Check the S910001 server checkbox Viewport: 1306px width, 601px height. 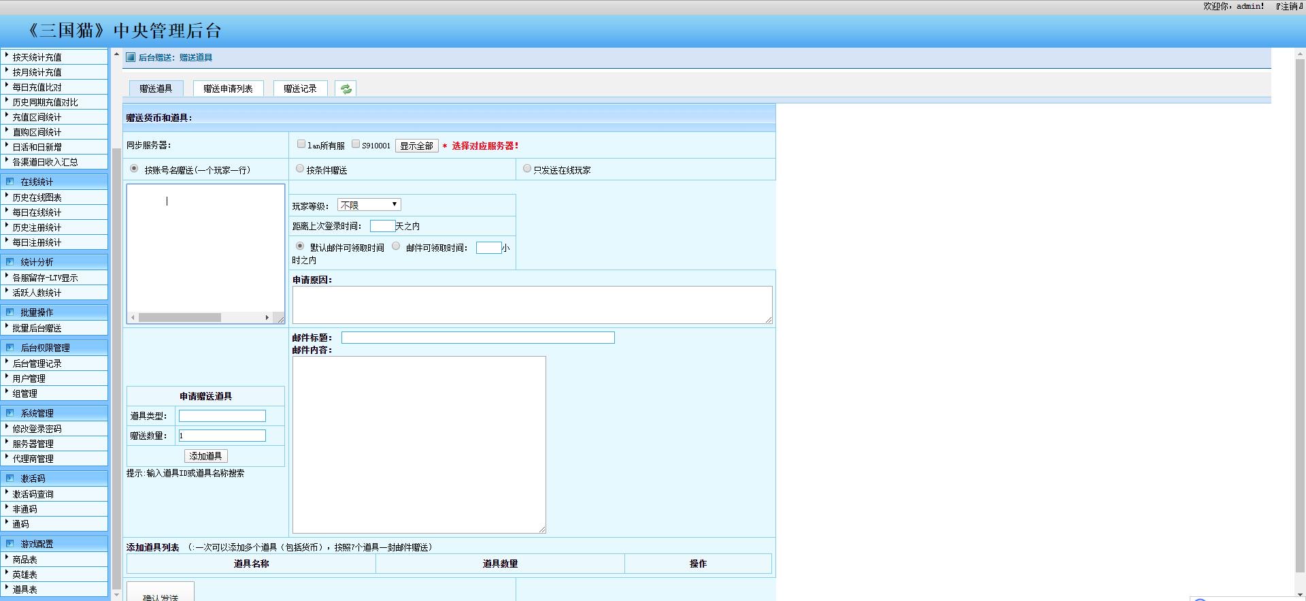tap(356, 144)
